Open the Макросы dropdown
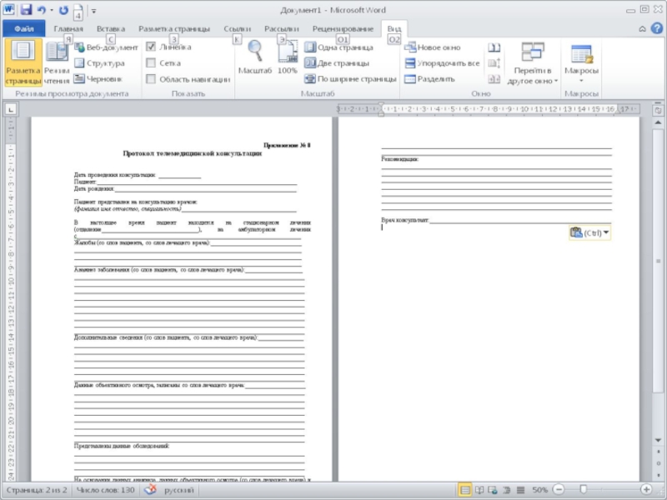Viewport: 667px width, 500px height. point(581,64)
